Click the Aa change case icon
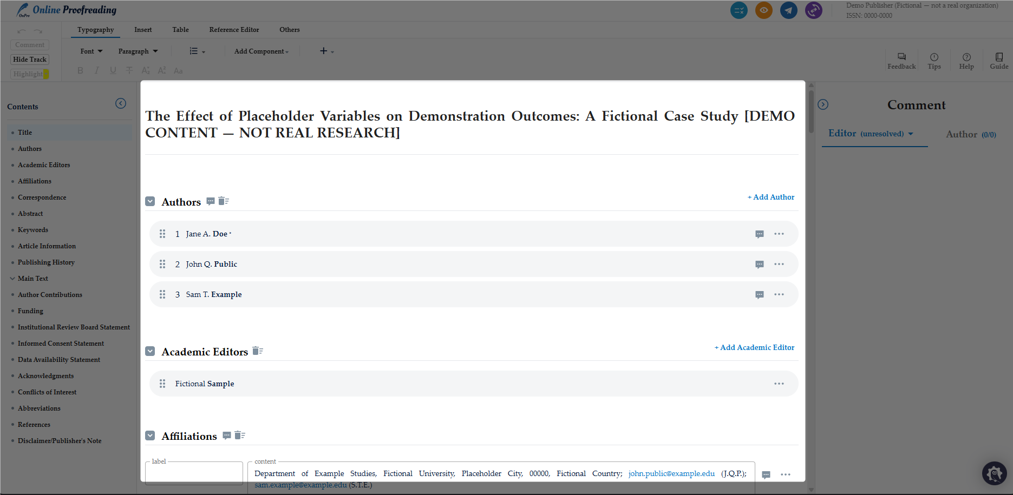This screenshot has width=1013, height=495. coord(178,70)
